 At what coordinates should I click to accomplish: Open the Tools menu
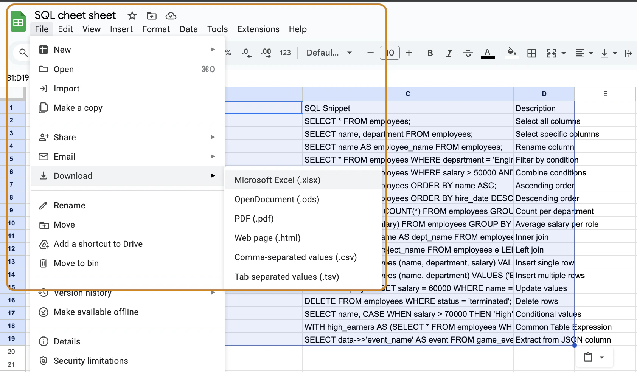pyautogui.click(x=218, y=29)
